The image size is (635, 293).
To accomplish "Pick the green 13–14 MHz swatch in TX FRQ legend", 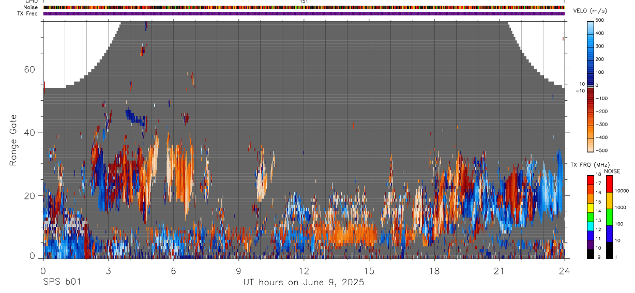I will [591, 217].
